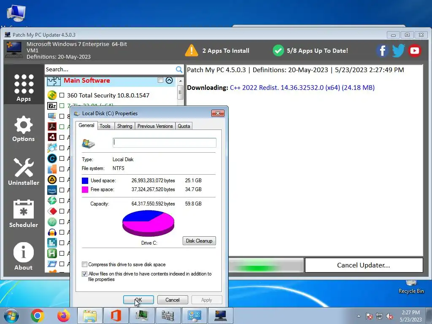Enable Compress this drive to save disk space

(84, 265)
